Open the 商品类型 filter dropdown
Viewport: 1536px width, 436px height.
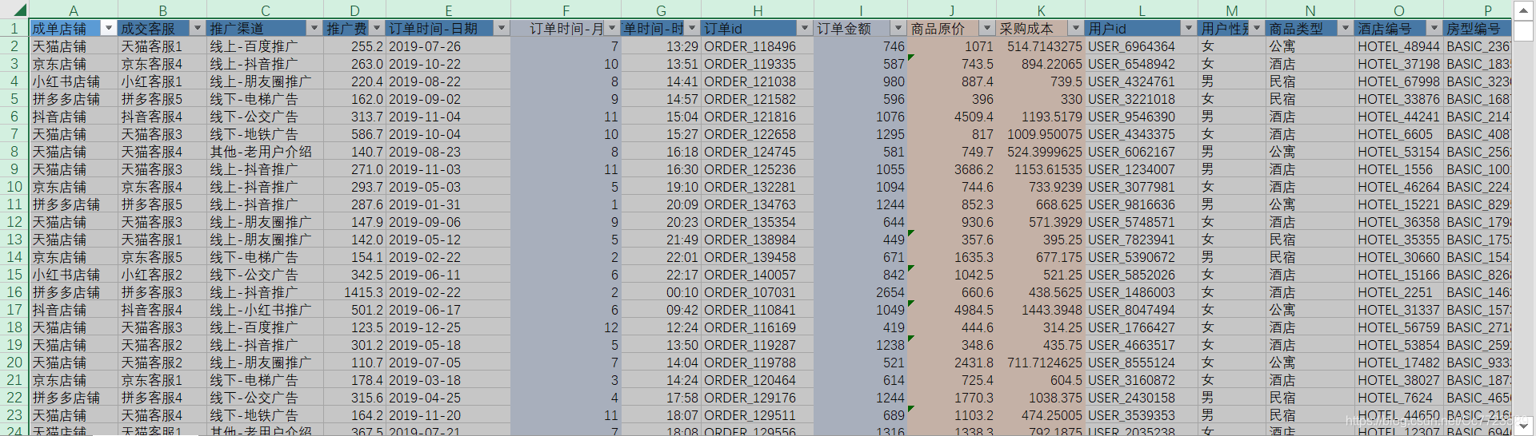1346,29
